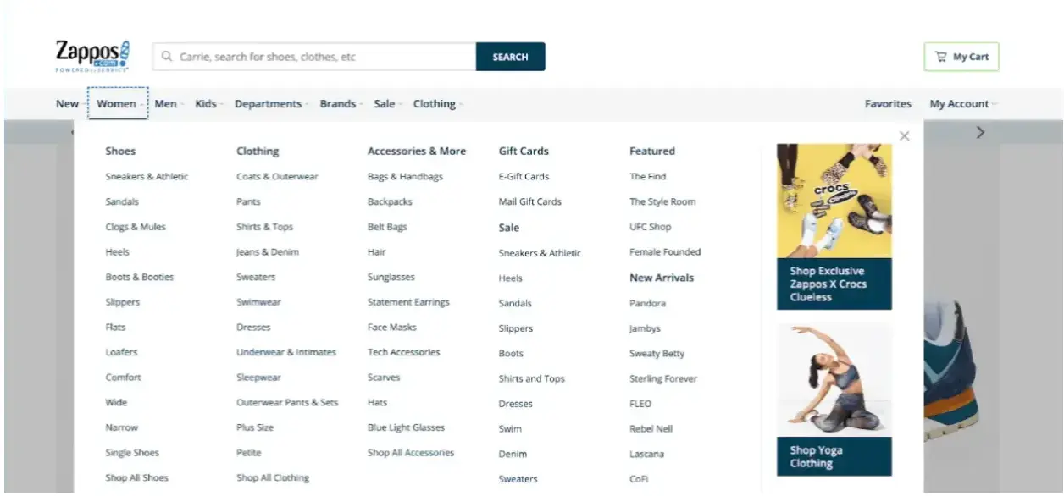The image size is (1064, 496).
Task: Expand the Men navigation dropdown
Action: [x=166, y=103]
